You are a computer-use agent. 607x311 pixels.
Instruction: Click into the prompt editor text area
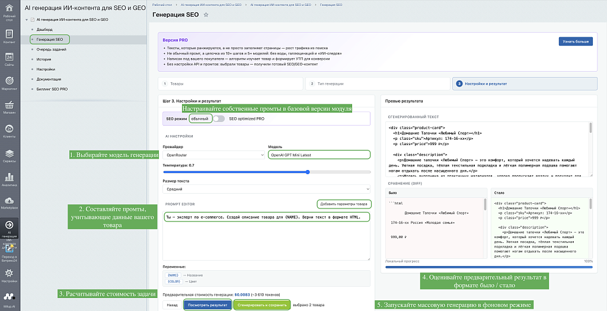click(x=266, y=236)
